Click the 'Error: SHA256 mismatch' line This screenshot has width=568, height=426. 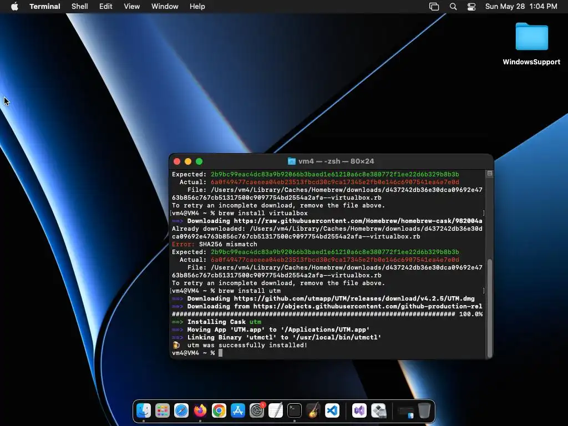pyautogui.click(x=215, y=244)
